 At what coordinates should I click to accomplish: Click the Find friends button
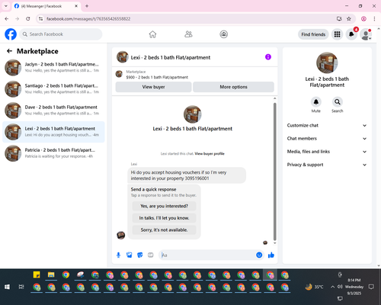[313, 34]
